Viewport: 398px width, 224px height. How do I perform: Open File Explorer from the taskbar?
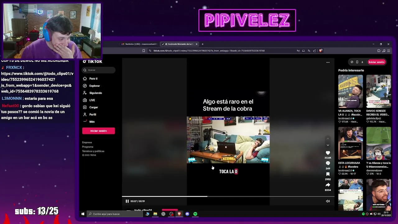pos(155,214)
